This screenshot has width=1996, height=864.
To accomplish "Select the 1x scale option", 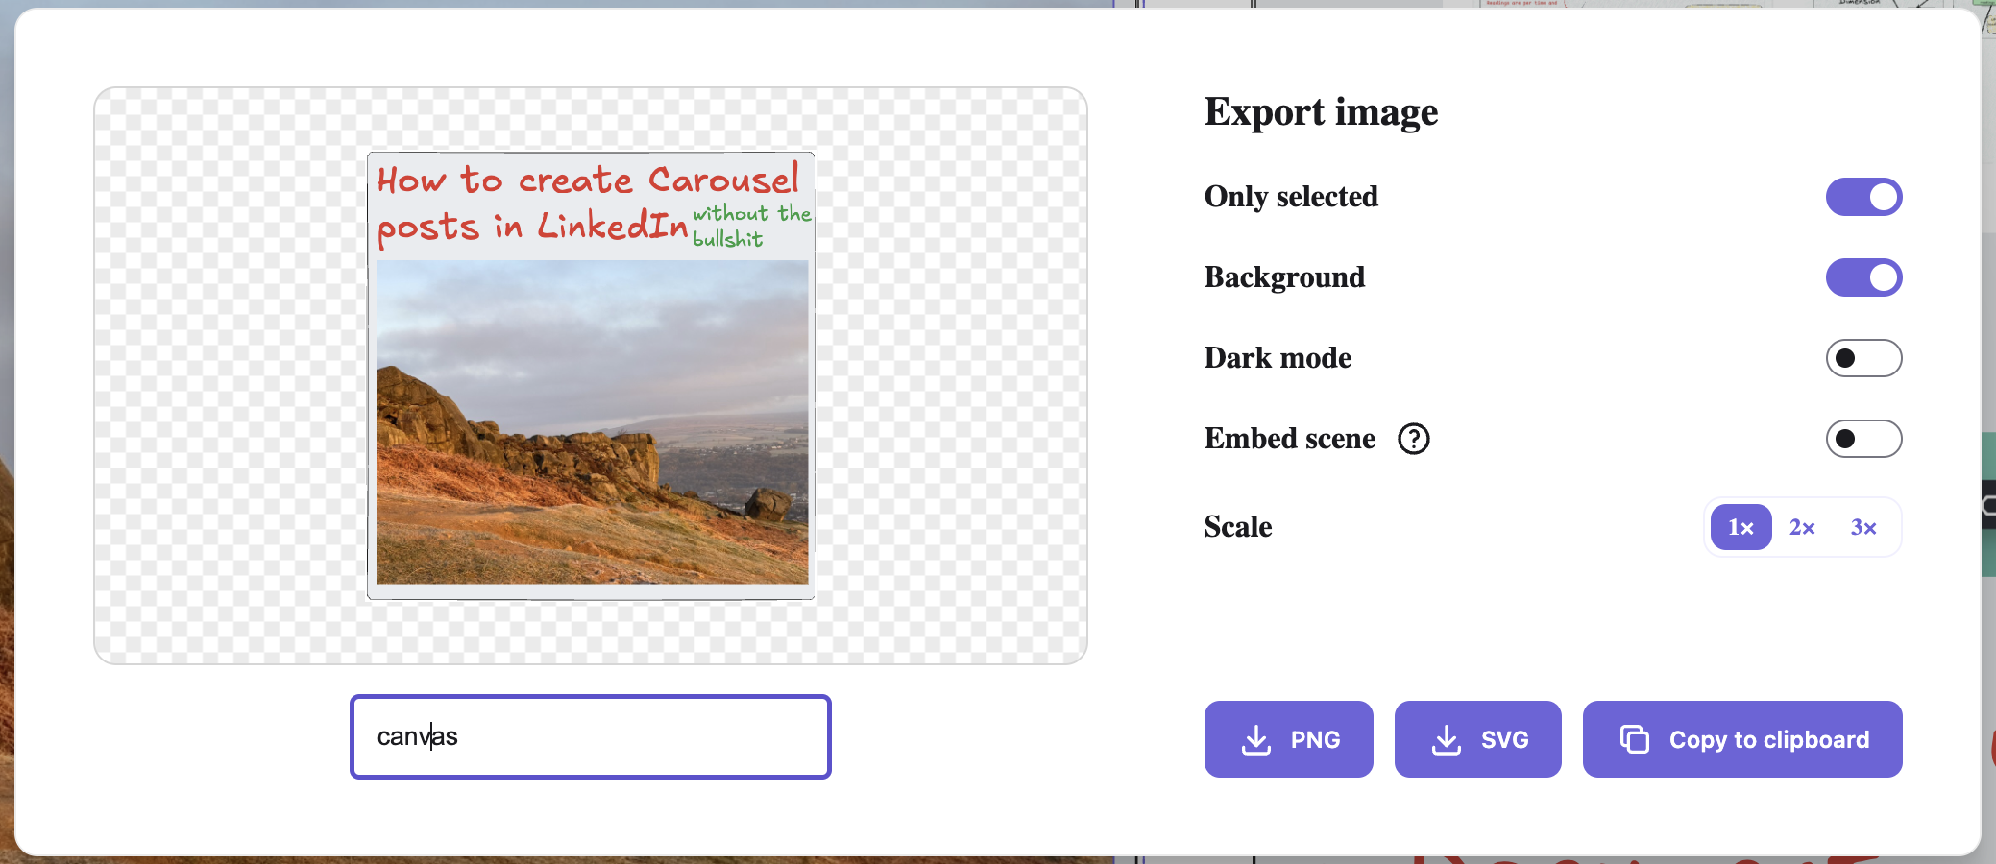I will [1740, 527].
